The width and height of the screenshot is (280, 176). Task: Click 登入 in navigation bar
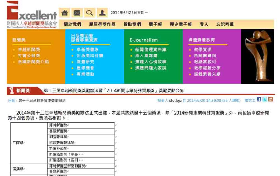tap(204, 24)
